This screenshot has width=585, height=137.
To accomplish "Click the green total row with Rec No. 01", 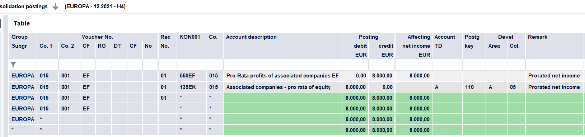I will (x=296, y=98).
